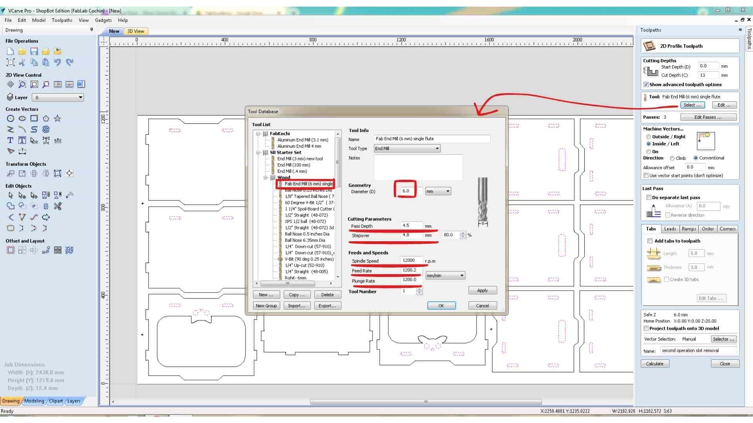The image size is (753, 423).
Task: Choose the Draw Rectangle tool
Action: point(34,118)
